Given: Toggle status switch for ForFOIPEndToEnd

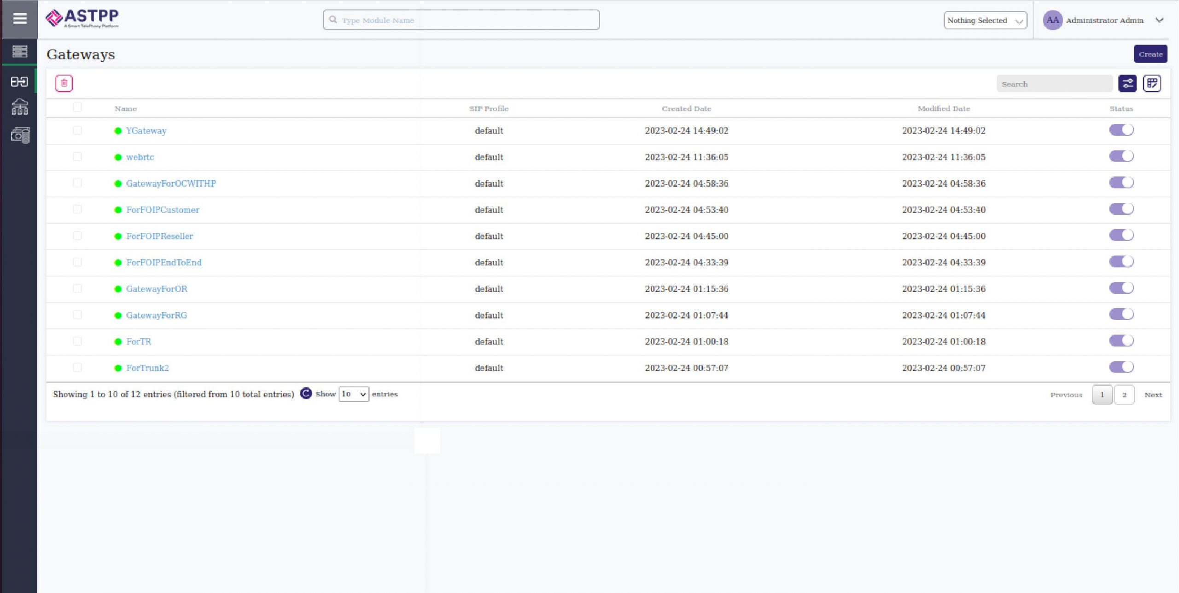Looking at the screenshot, I should 1121,262.
